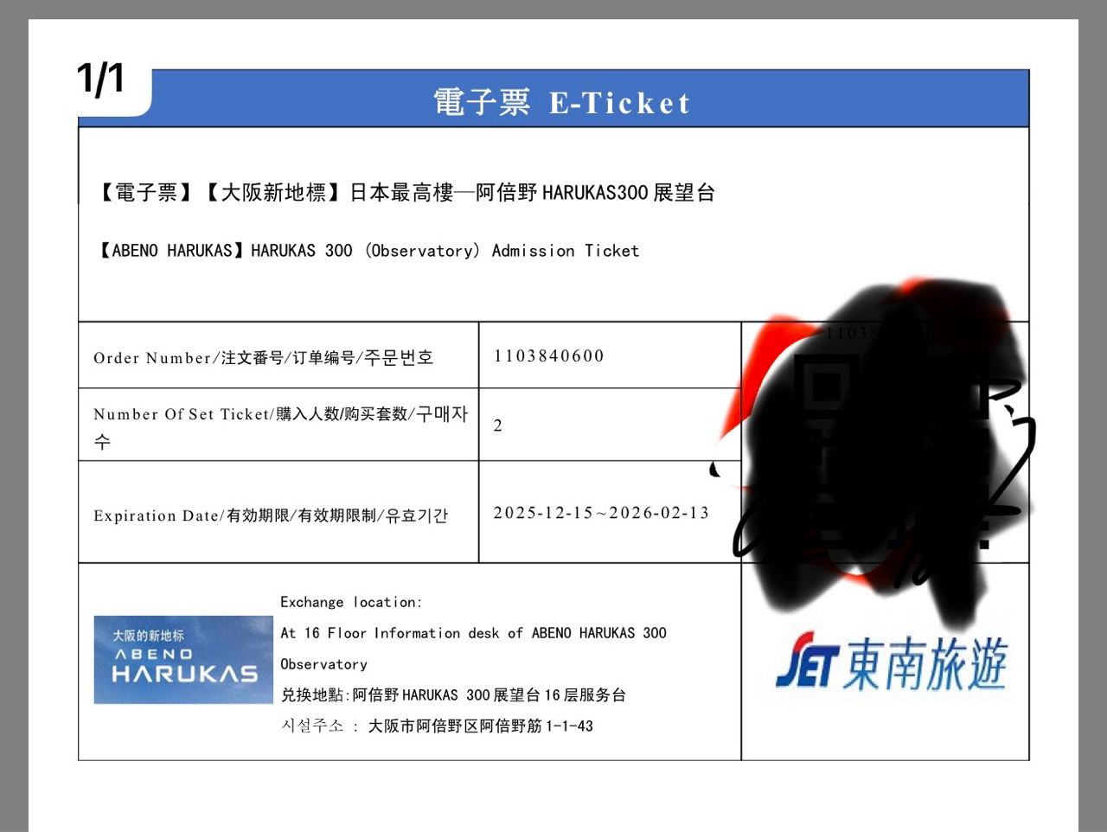Click the word Observatory under exchange location
Image resolution: width=1107 pixels, height=832 pixels.
point(323,664)
